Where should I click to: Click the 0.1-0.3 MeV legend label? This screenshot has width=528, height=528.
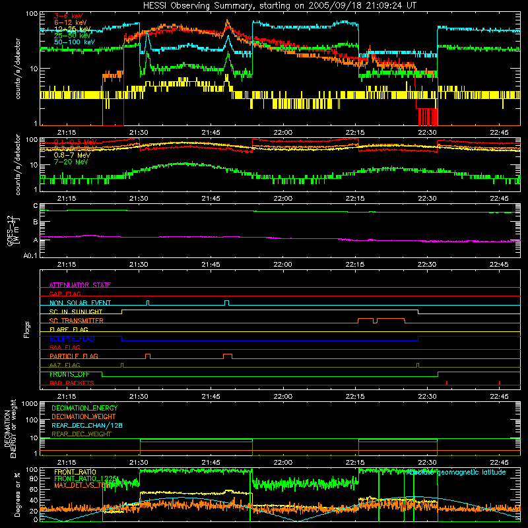pos(75,142)
